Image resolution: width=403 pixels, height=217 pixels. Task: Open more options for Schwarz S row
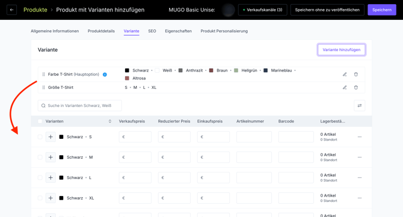click(x=359, y=137)
